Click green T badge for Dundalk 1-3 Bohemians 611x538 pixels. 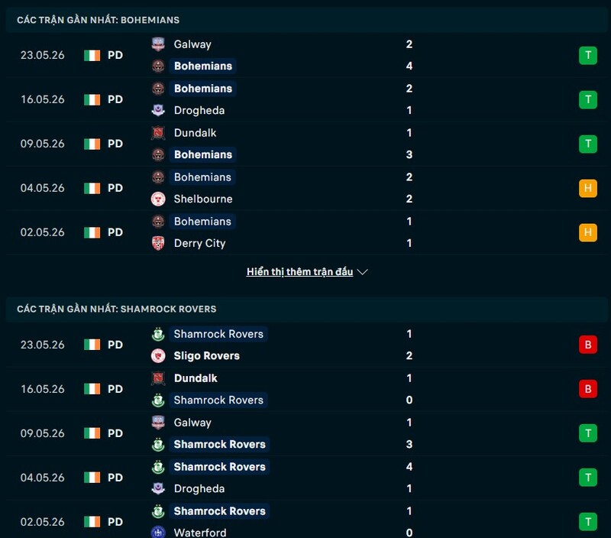(588, 144)
